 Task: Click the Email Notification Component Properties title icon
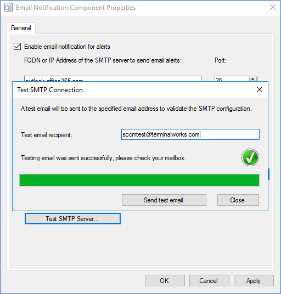click(x=8, y=8)
